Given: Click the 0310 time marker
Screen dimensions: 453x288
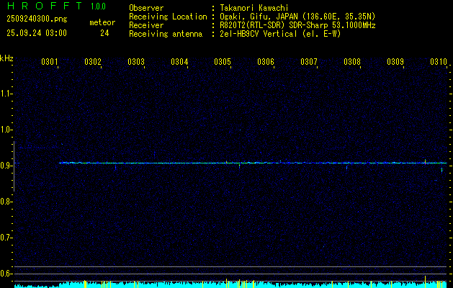Looking at the screenshot, I should click(x=439, y=62).
